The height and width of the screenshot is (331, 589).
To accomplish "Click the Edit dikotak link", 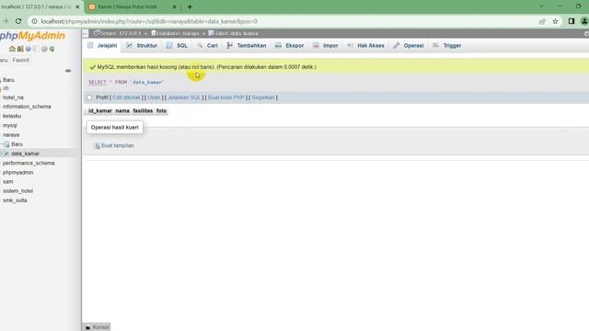I will coord(126,97).
